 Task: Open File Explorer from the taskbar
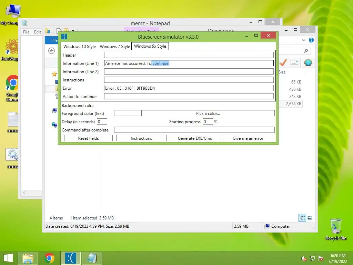[28, 258]
